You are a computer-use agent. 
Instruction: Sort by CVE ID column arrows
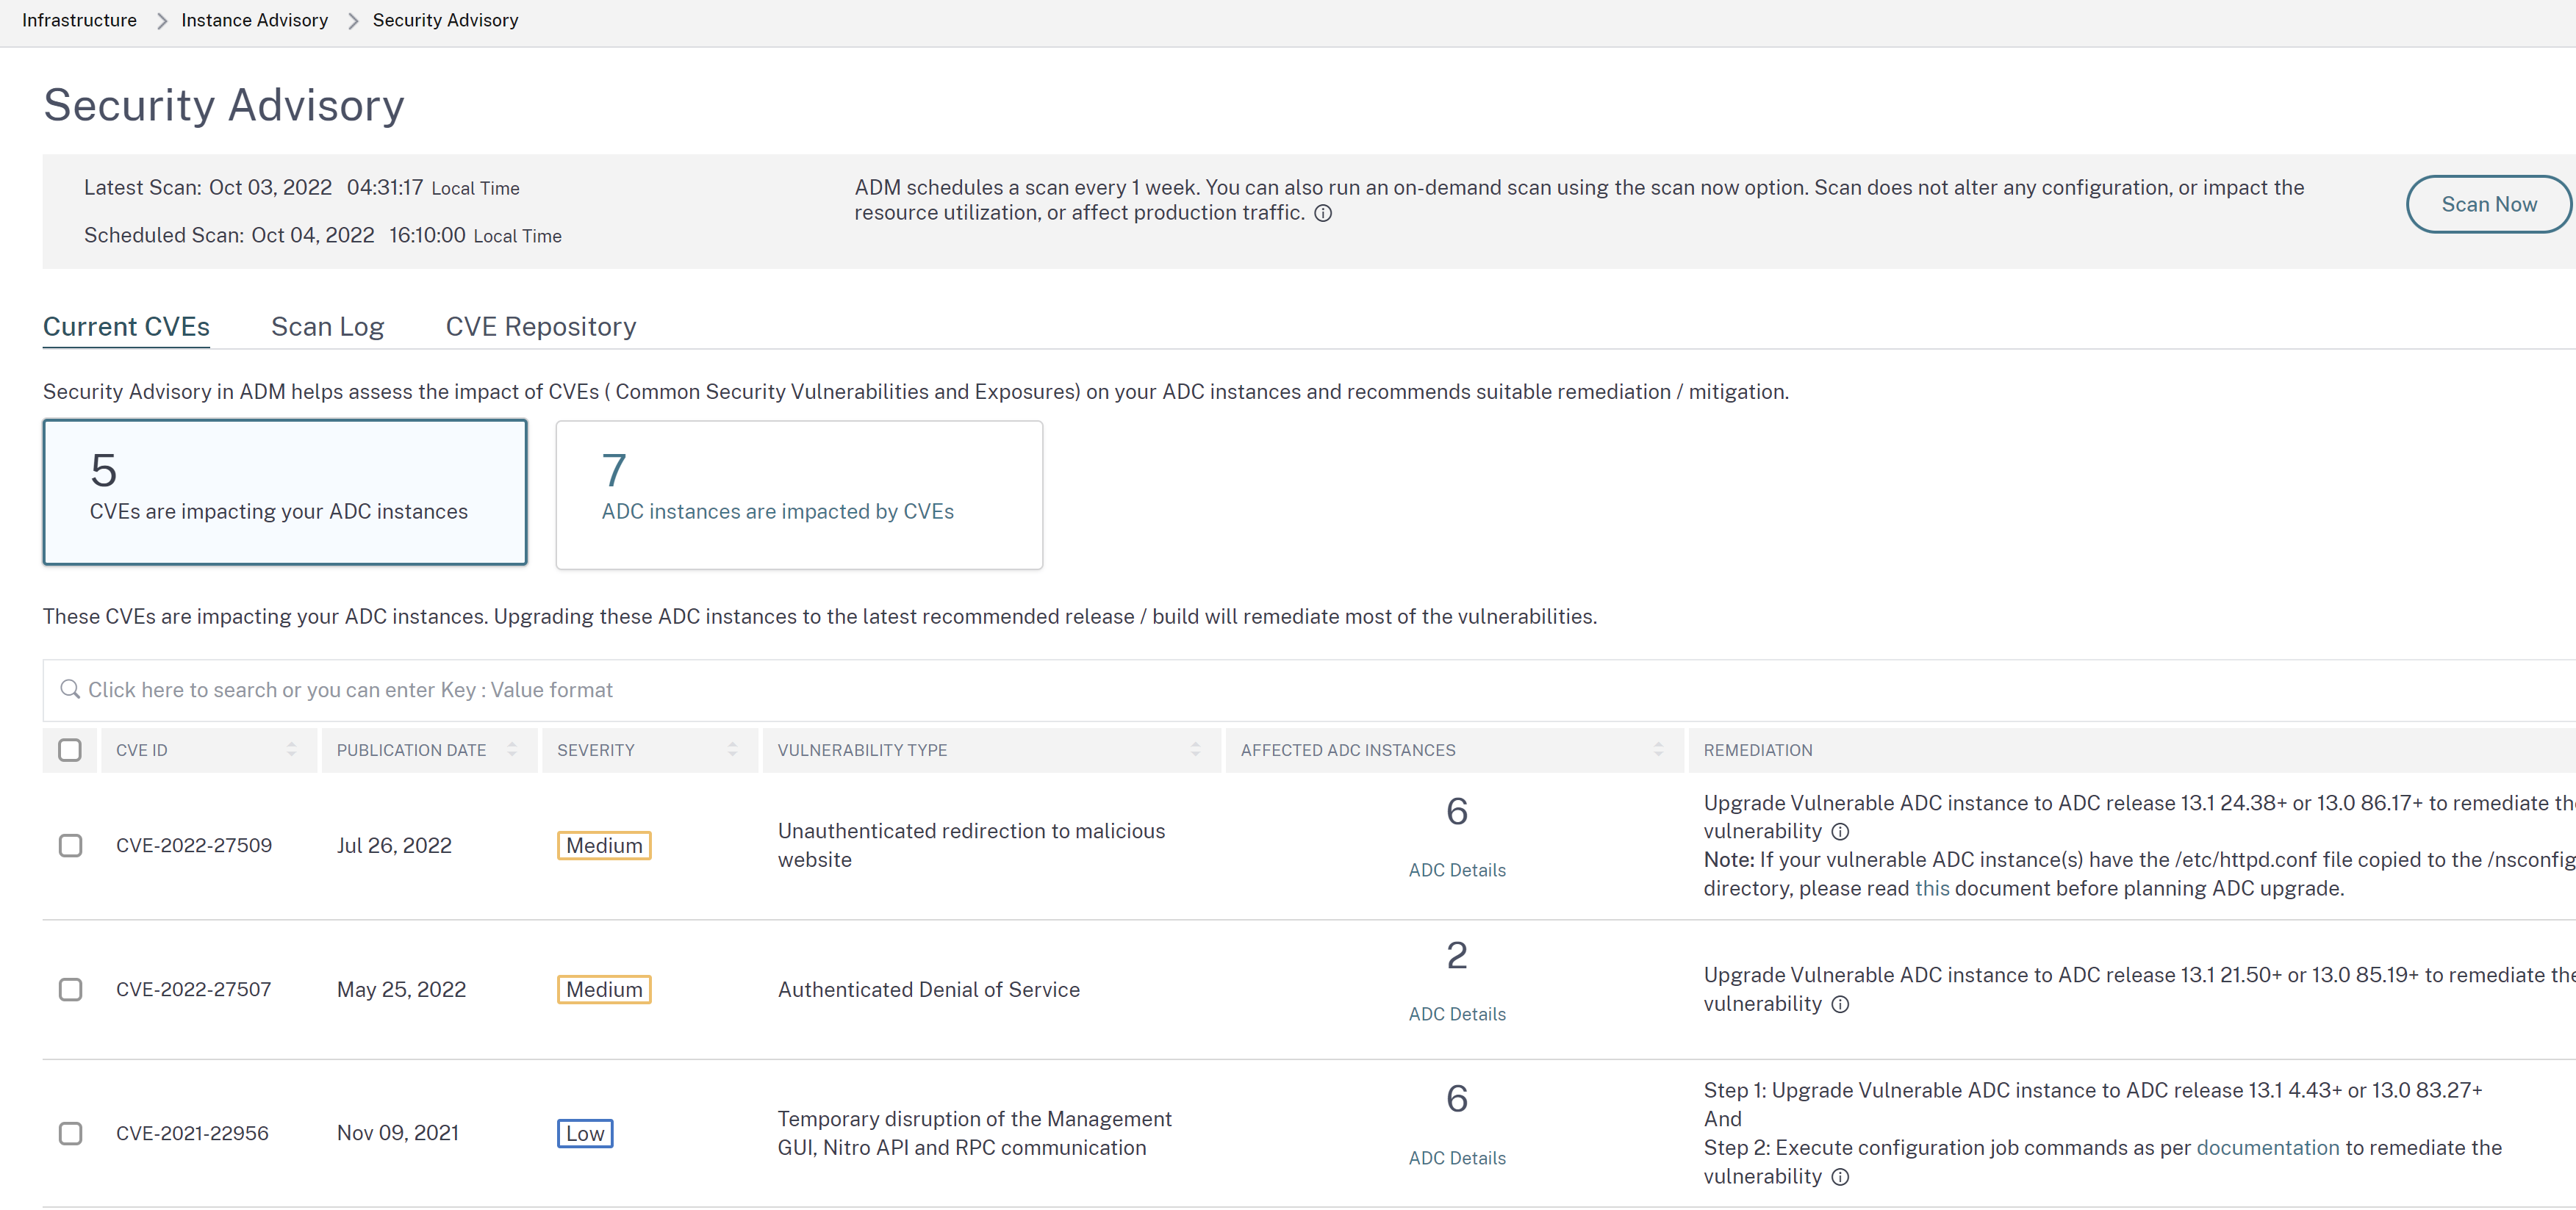291,750
